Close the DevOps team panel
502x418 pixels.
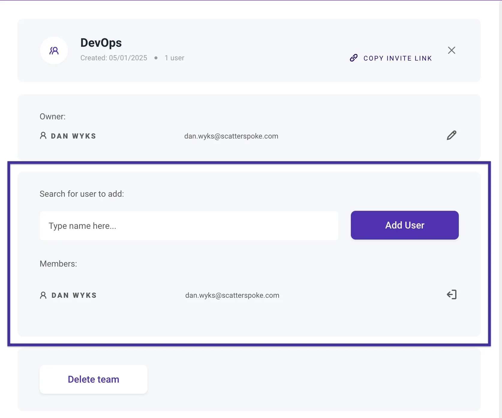tap(451, 50)
